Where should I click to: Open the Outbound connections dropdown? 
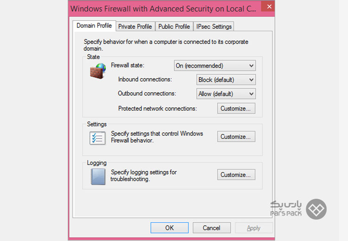226,94
